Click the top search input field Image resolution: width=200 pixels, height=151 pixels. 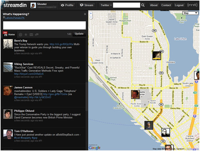tap(126, 5)
